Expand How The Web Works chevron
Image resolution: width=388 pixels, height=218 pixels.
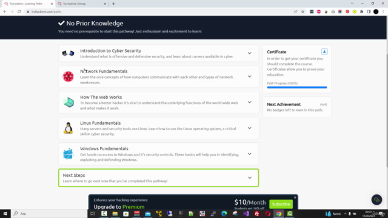[249, 102]
